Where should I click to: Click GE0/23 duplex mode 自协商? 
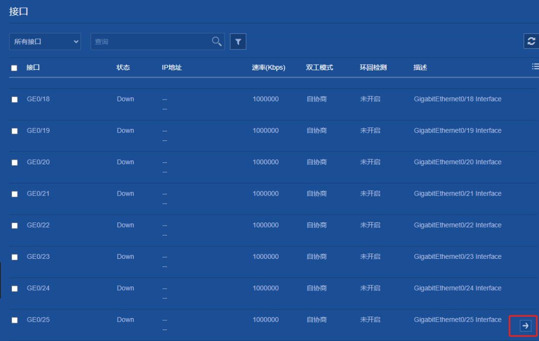click(316, 257)
